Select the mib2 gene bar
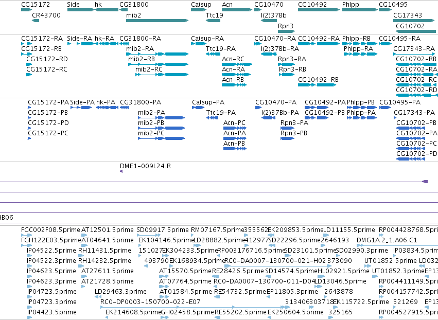This screenshot has height=320, width=438. tap(157, 21)
